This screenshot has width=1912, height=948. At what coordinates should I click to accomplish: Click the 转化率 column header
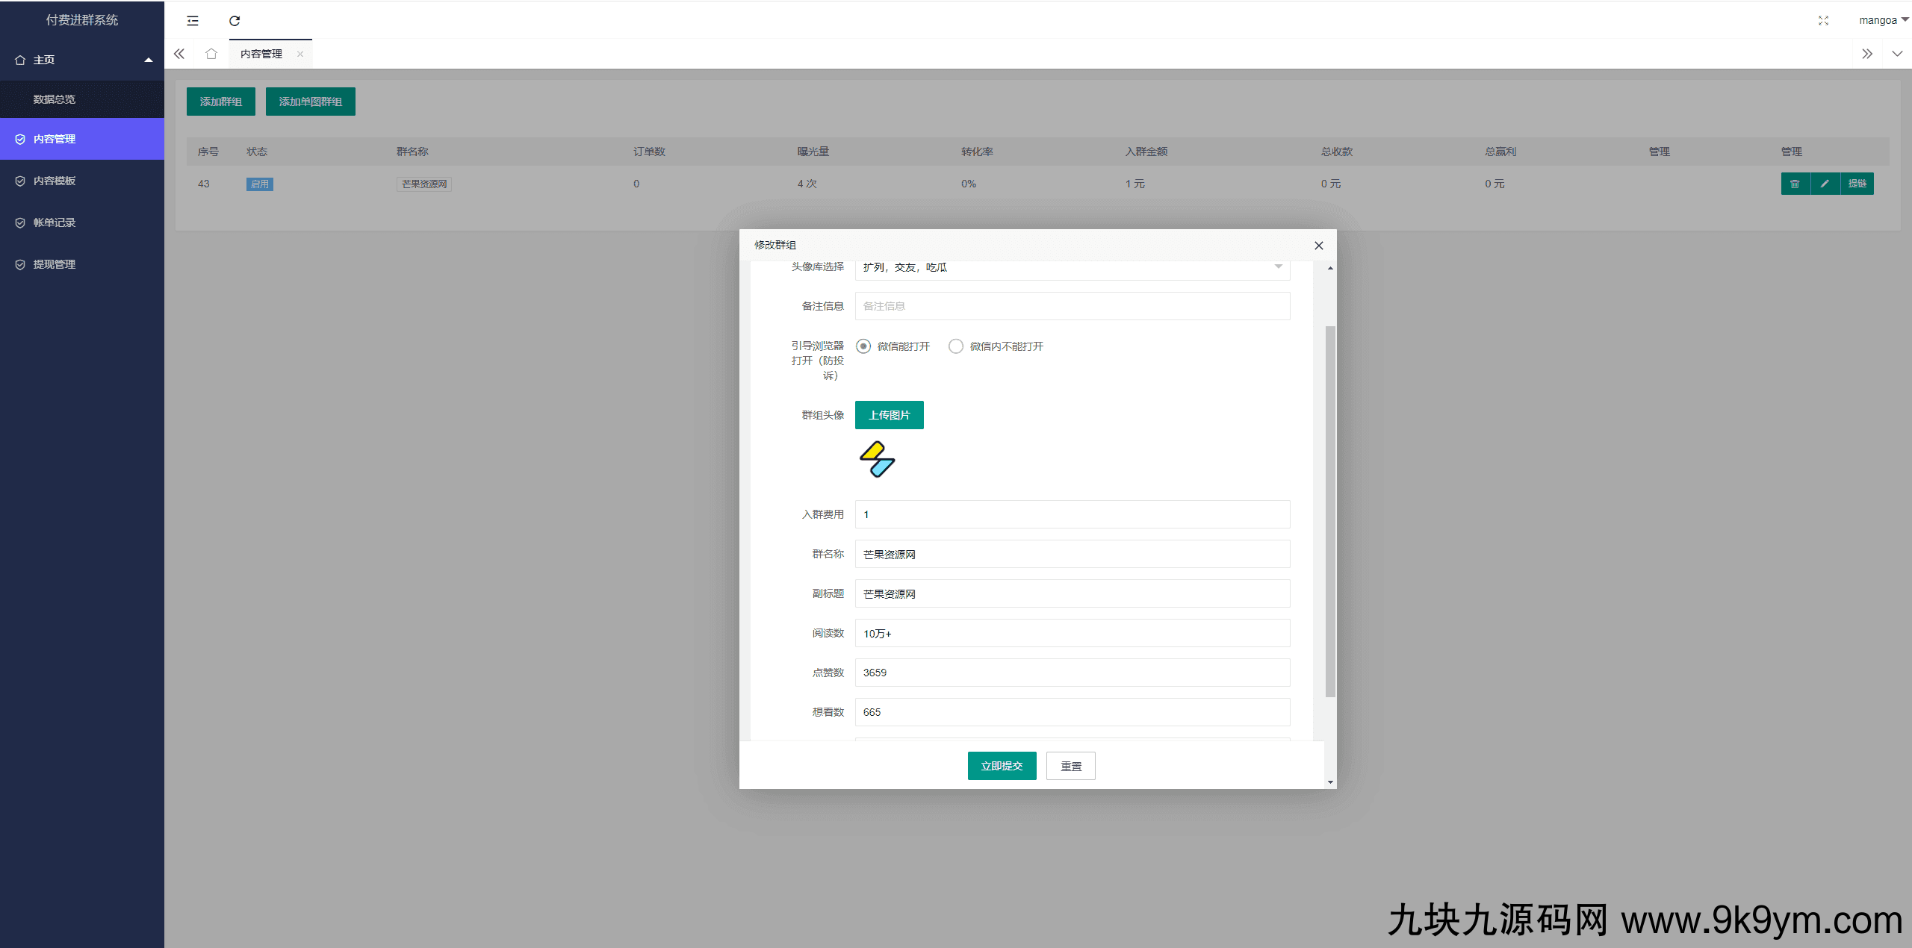[x=977, y=152]
